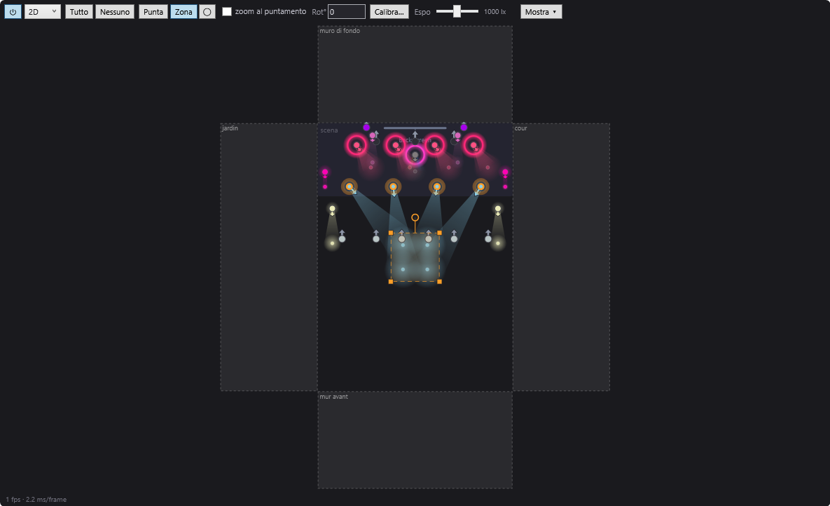The width and height of the screenshot is (830, 506).
Task: Pick the center magenta ring fixture below backscreen
Action: coord(415,156)
